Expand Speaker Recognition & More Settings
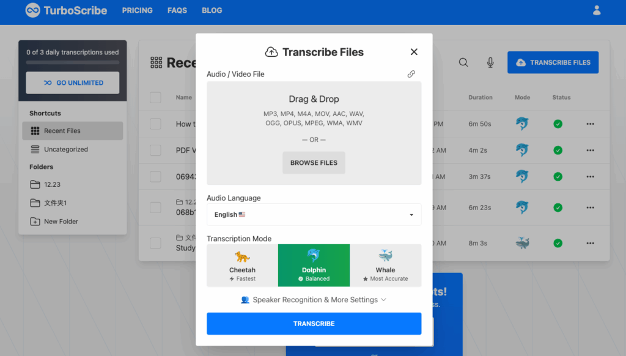The width and height of the screenshot is (626, 356). tap(314, 300)
